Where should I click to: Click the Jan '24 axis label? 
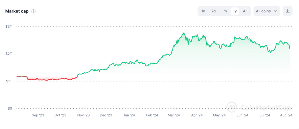click(x=129, y=115)
